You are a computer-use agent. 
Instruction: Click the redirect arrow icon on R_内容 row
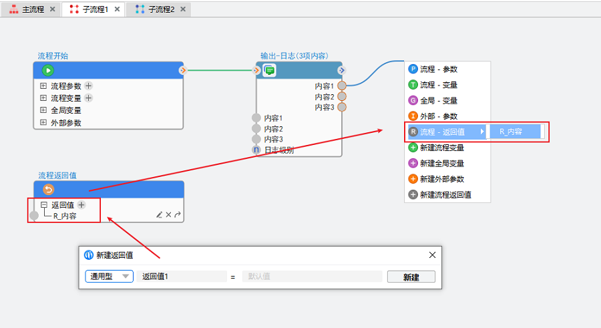178,215
